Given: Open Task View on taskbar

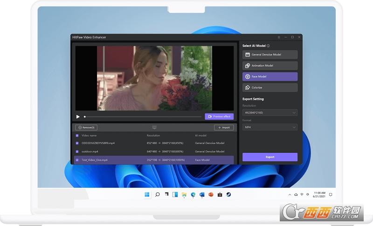Looking at the screenshot, I should point(166,195).
